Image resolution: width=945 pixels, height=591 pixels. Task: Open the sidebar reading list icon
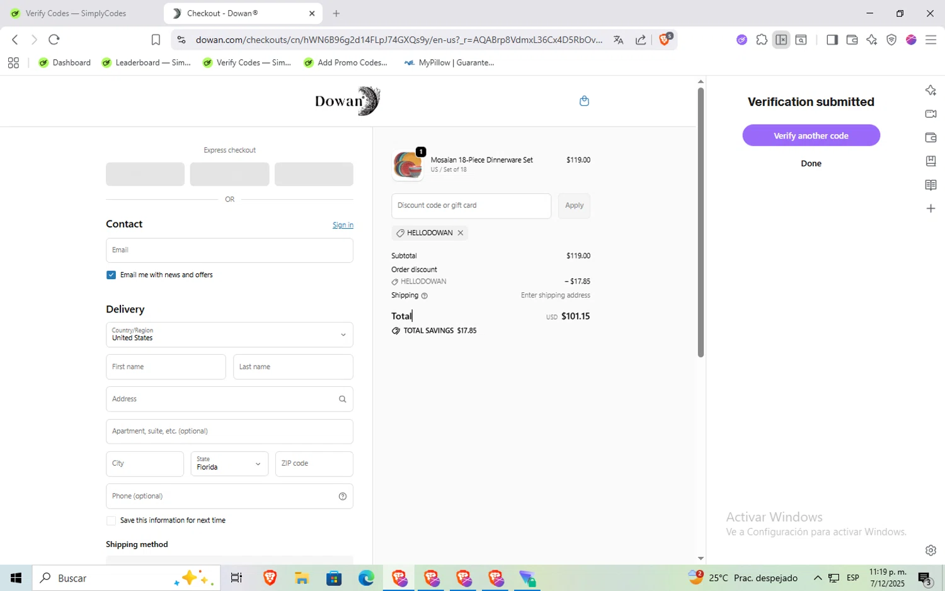tap(931, 185)
